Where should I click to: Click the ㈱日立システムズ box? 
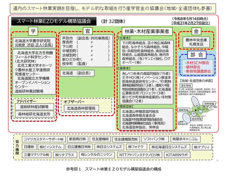(109, 147)
